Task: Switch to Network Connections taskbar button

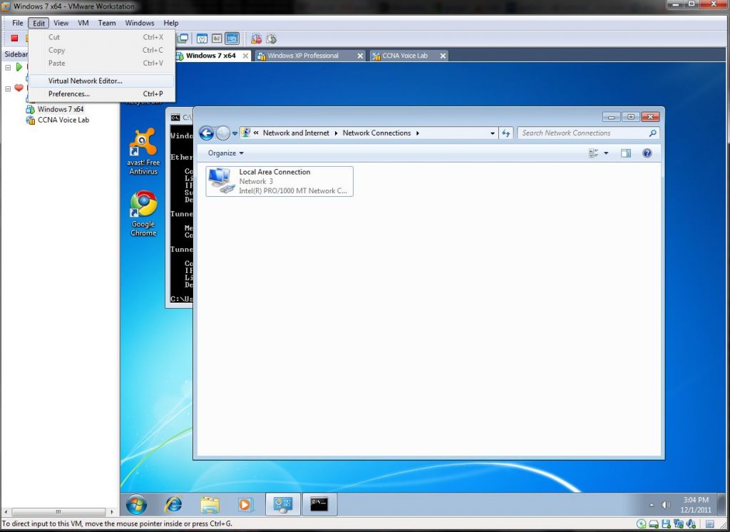Action: tap(282, 504)
